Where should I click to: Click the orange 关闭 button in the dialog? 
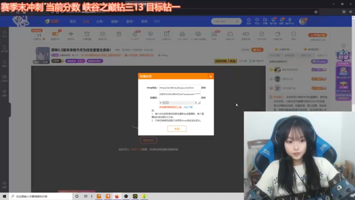tap(177, 128)
